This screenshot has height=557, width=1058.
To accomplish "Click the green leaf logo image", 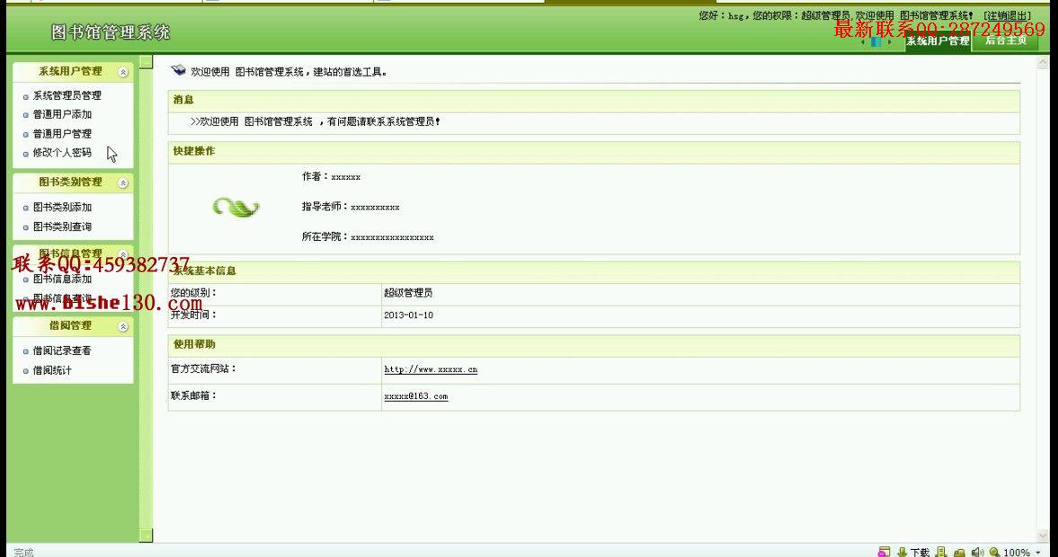I will click(x=236, y=207).
